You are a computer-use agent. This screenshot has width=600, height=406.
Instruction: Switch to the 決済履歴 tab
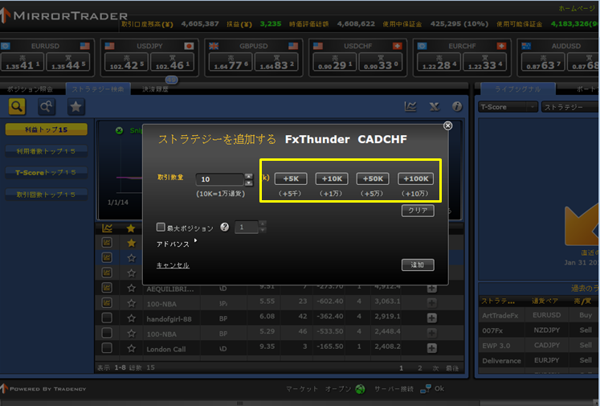155,88
